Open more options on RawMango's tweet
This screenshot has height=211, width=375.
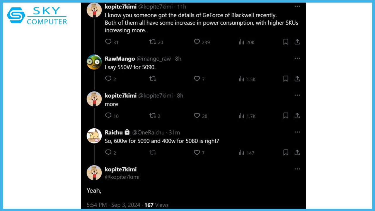tap(297, 58)
